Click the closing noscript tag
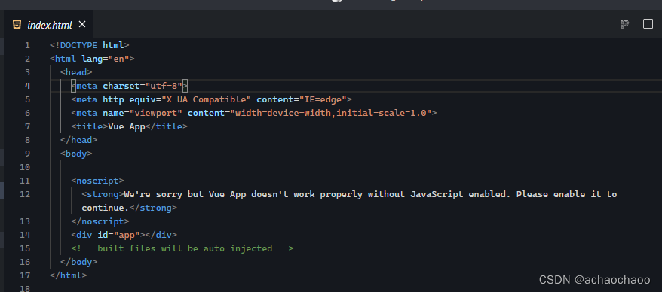662x292 pixels. (100, 221)
